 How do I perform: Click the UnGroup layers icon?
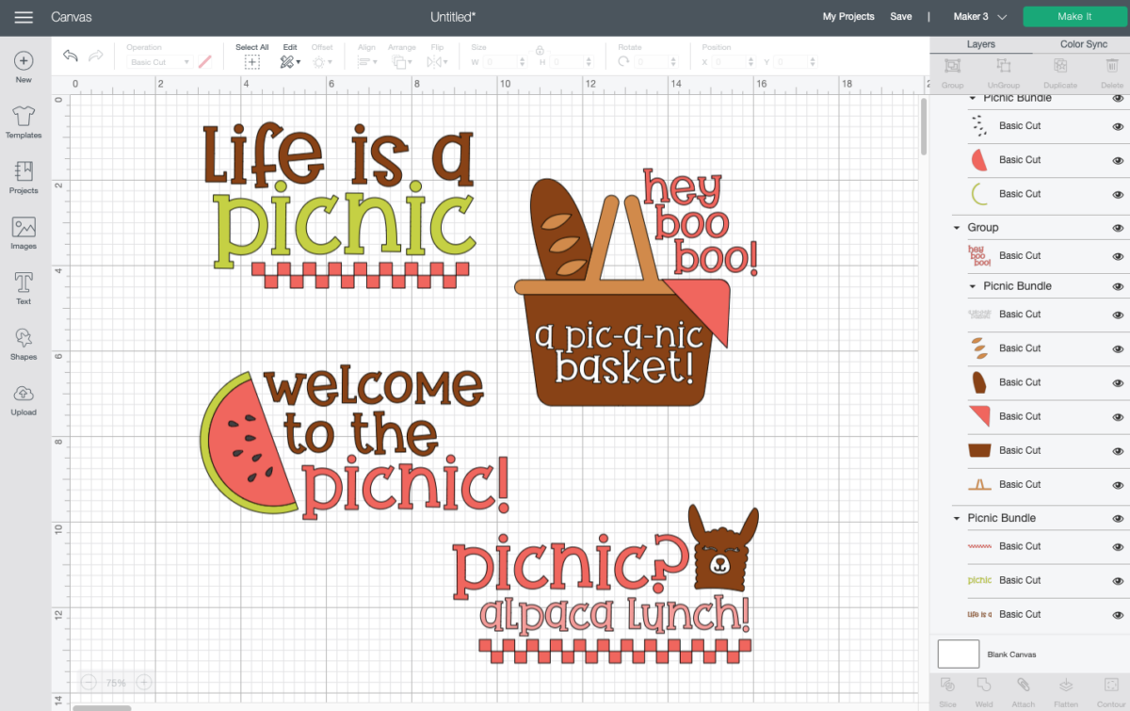(x=1004, y=66)
